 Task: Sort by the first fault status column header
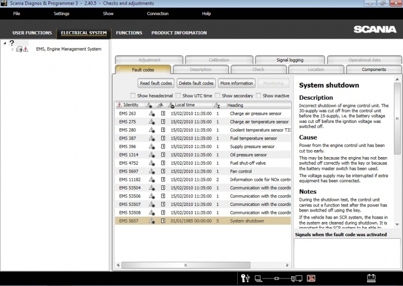pyautogui.click(x=149, y=105)
